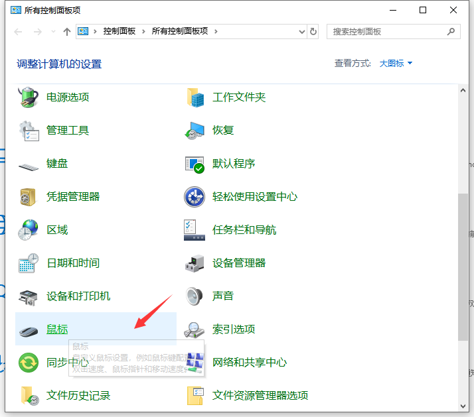Open the 任务栏和导航 link

click(x=244, y=230)
